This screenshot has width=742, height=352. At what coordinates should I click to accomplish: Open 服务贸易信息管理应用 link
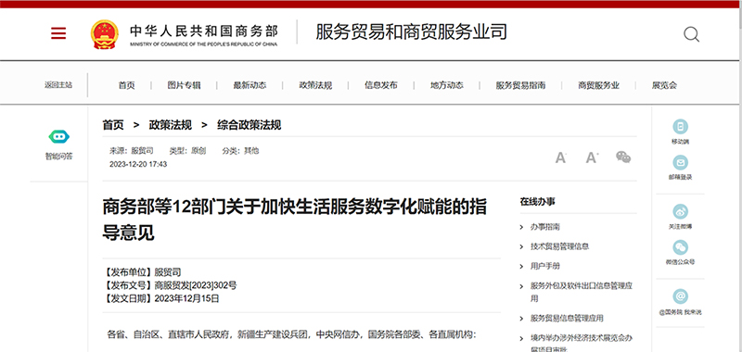567,319
